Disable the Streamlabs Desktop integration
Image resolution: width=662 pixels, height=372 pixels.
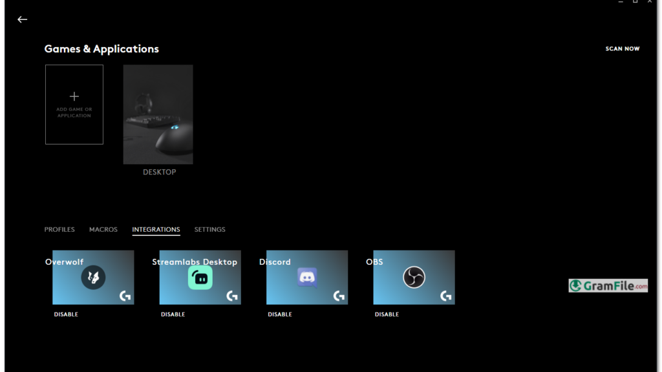pos(173,315)
